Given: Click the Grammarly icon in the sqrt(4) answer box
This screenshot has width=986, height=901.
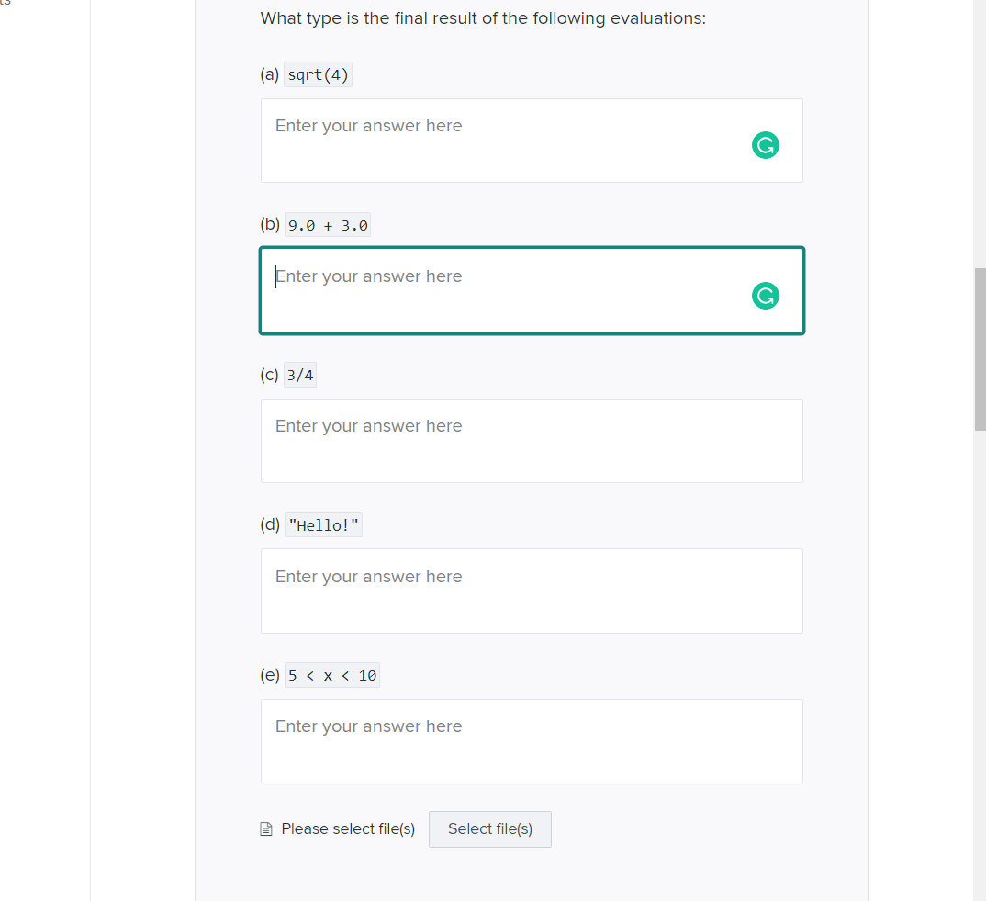Looking at the screenshot, I should (765, 145).
